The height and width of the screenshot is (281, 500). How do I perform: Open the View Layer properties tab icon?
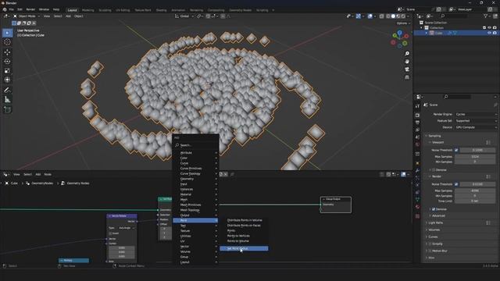pos(417,130)
